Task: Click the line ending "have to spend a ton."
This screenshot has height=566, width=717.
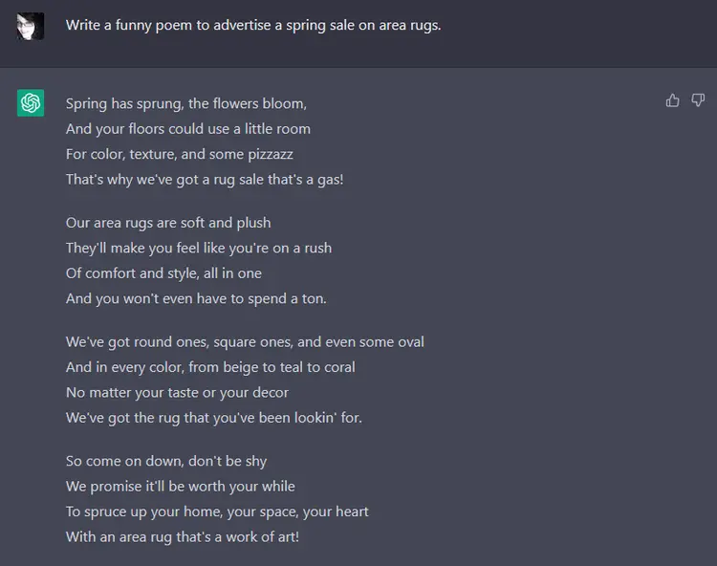Action: [196, 298]
